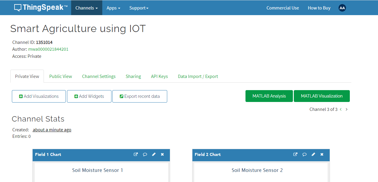Open Field 2 Chart in a new window
The height and width of the screenshot is (182, 378).
(295, 154)
